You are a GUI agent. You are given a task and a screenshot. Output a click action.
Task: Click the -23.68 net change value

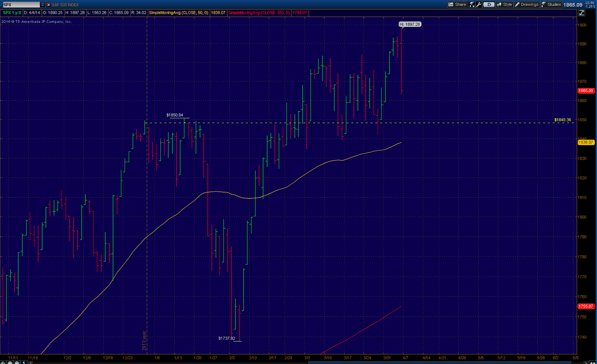coord(590,3)
